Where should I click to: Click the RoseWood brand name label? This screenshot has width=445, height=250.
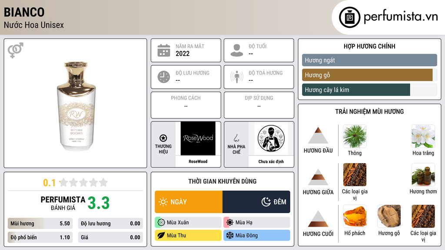198,161
